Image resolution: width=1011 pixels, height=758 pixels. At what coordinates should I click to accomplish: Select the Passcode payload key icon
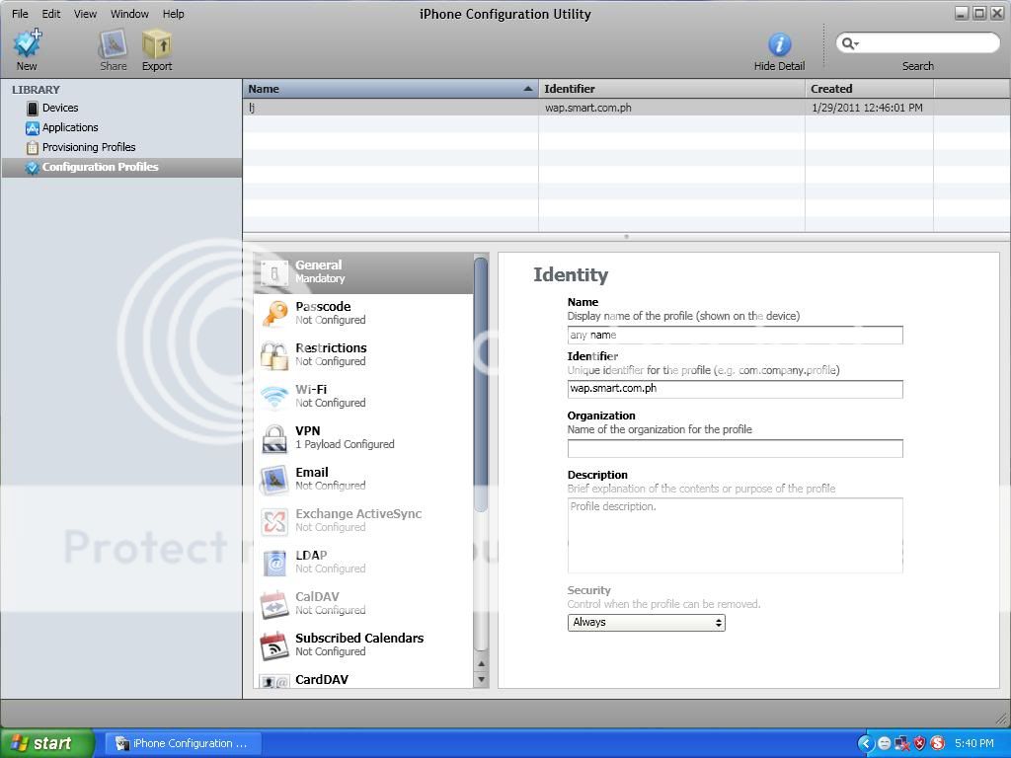274,313
